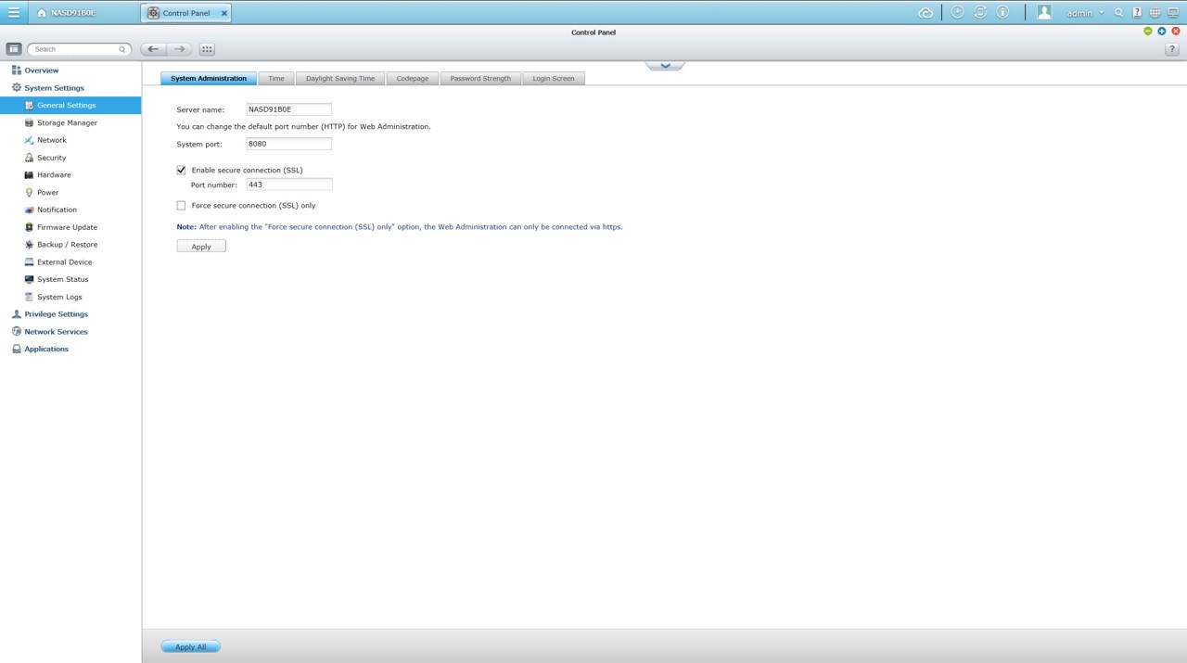Go forward with right arrow button
1187x663 pixels.
180,49
